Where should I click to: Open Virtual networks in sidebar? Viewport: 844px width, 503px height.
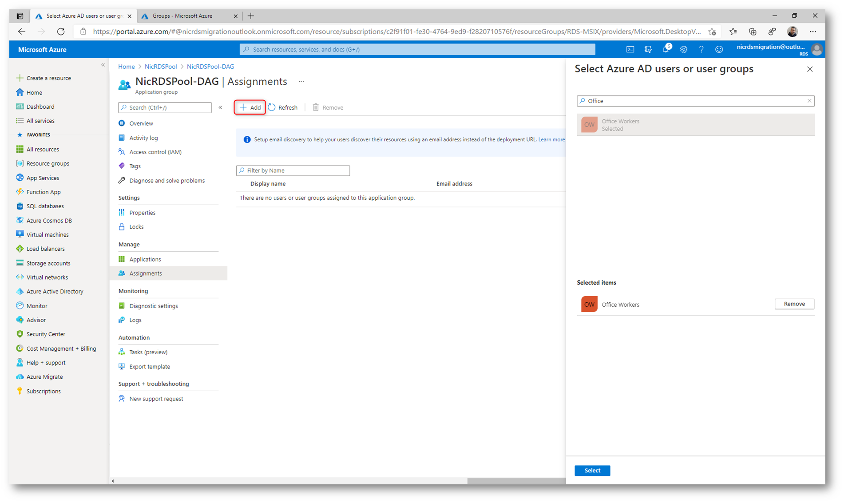pos(47,277)
